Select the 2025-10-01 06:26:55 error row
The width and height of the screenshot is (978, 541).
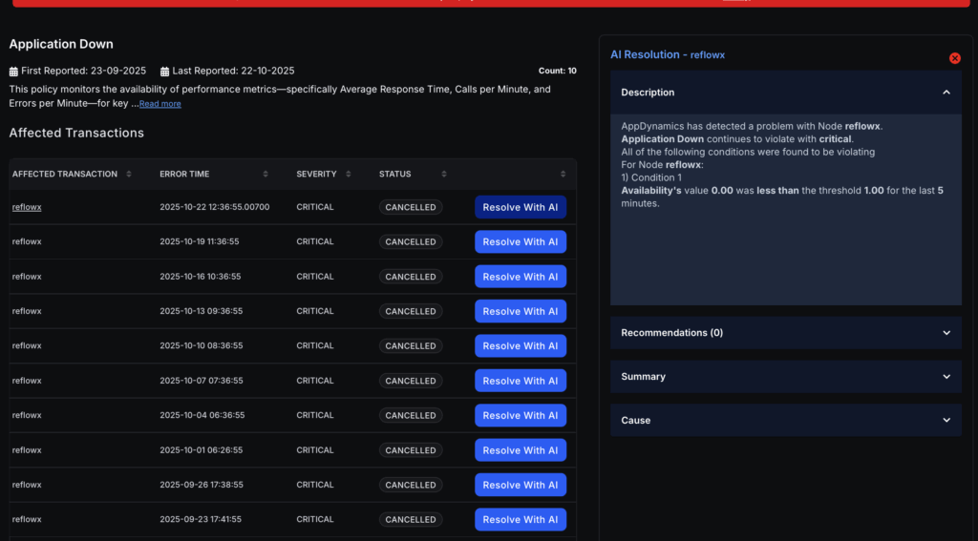point(201,450)
